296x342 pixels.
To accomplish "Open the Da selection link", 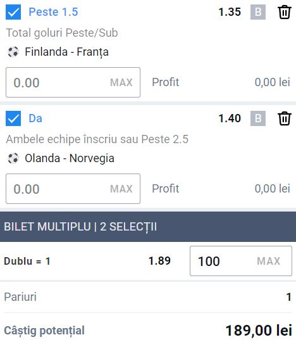I will (x=35, y=118).
